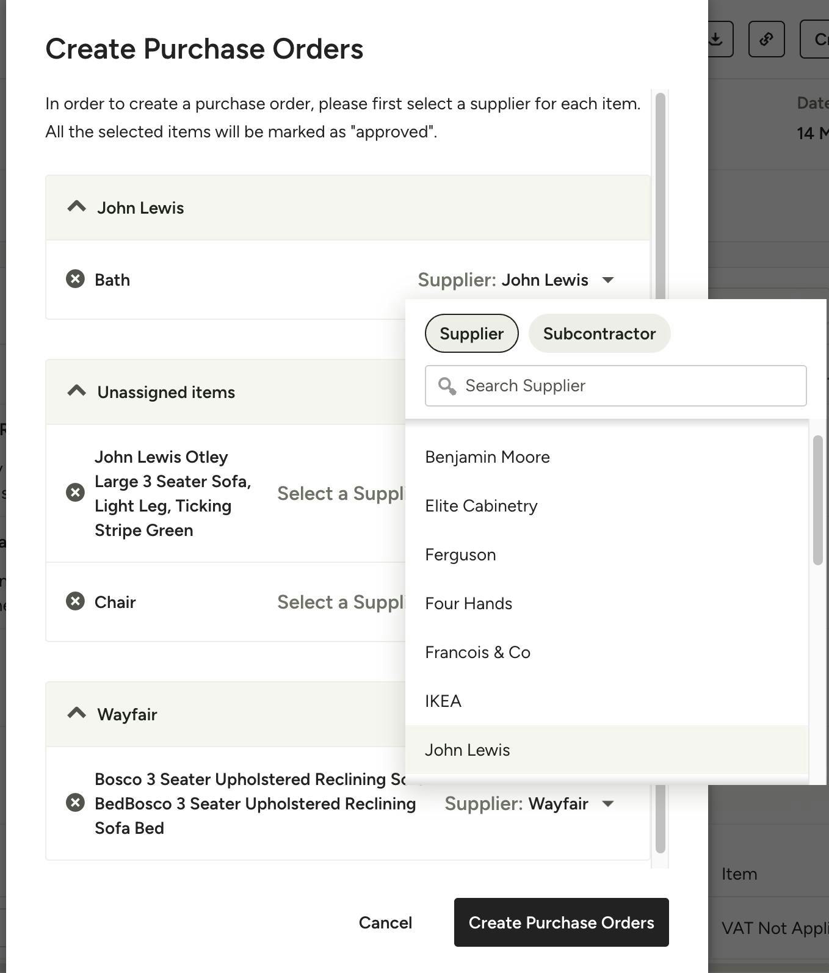
Task: Click the supplier list scrollbar
Action: (818, 500)
